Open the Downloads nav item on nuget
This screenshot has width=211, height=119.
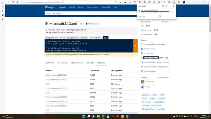[x=106, y=7]
